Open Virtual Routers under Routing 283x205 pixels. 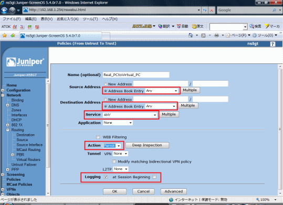pyautogui.click(x=28, y=159)
